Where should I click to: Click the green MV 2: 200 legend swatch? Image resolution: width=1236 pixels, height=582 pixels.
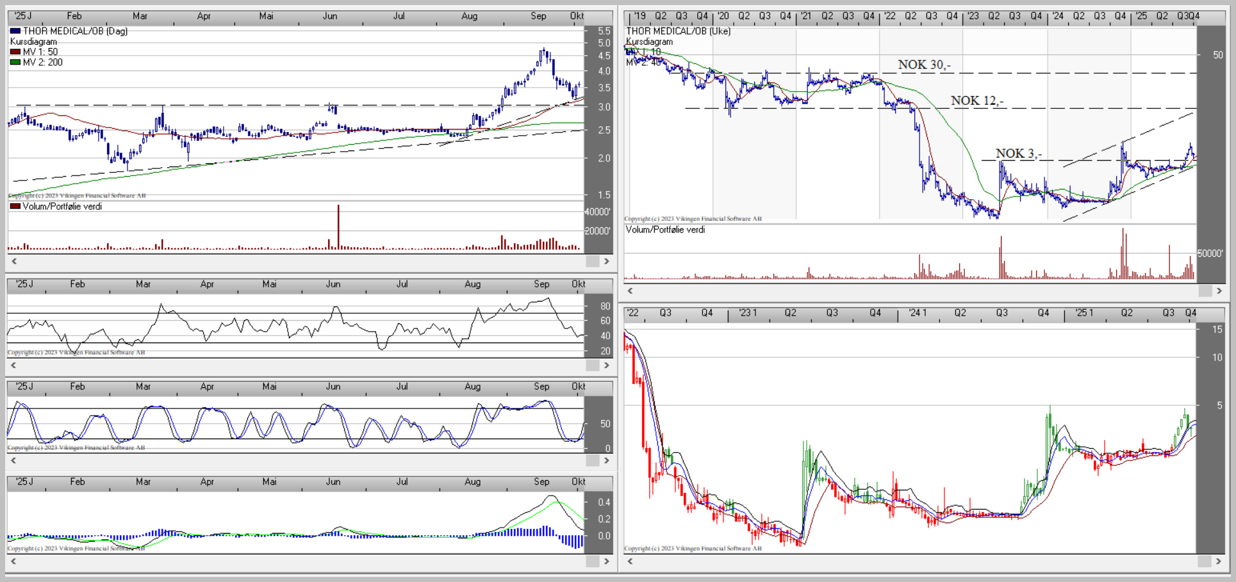[x=15, y=62]
